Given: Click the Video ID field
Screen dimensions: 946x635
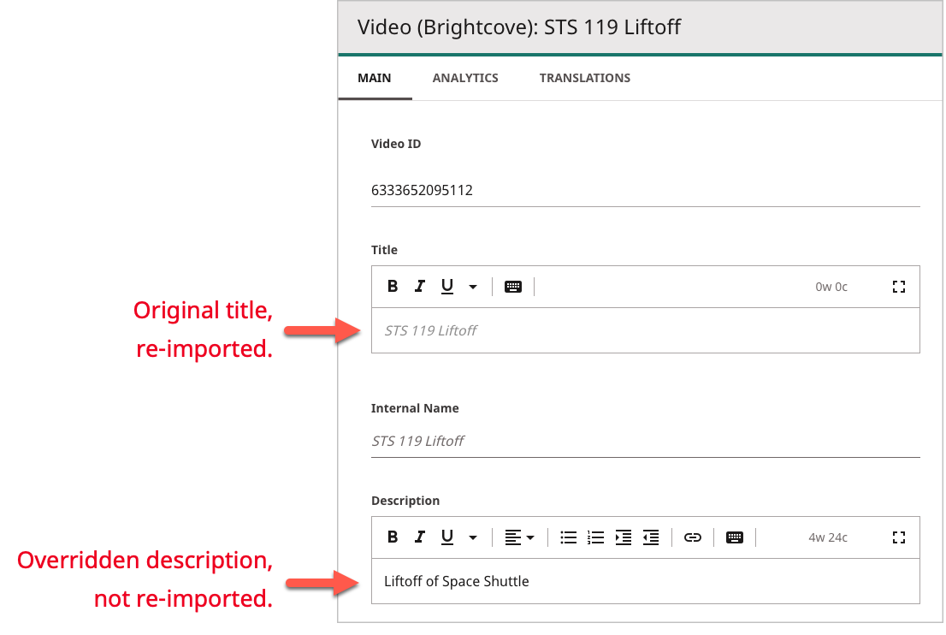Looking at the screenshot, I should tap(646, 190).
